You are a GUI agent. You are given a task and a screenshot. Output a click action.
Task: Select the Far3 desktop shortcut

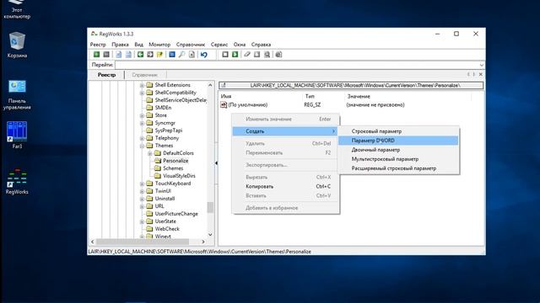coord(17,135)
